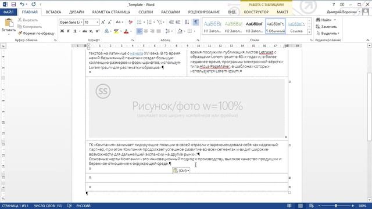This screenshot has height=209, width=372.
Task: Open the ФАЙЛ tab
Action: point(9,12)
